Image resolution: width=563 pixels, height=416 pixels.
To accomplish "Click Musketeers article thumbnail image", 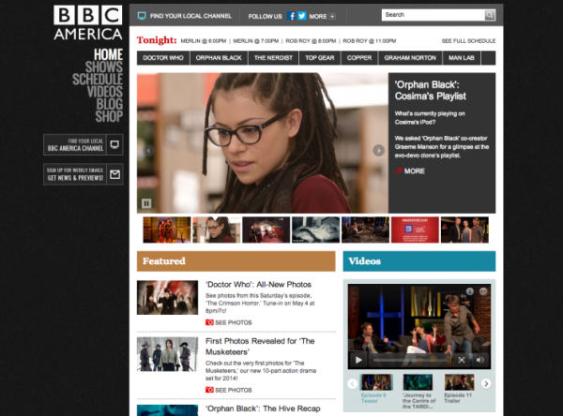I will (x=167, y=354).
